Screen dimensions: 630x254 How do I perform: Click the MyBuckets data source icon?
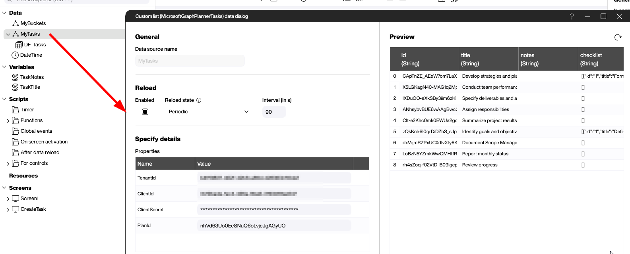point(16,23)
